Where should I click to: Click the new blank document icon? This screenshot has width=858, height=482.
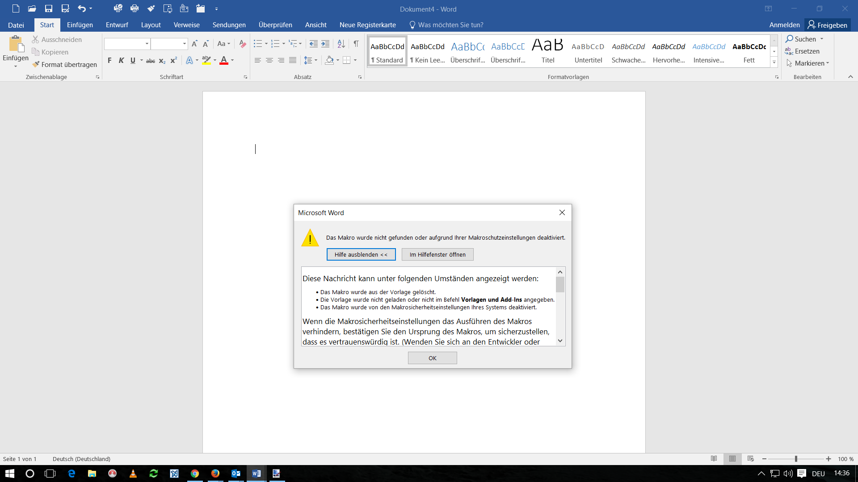(16, 8)
